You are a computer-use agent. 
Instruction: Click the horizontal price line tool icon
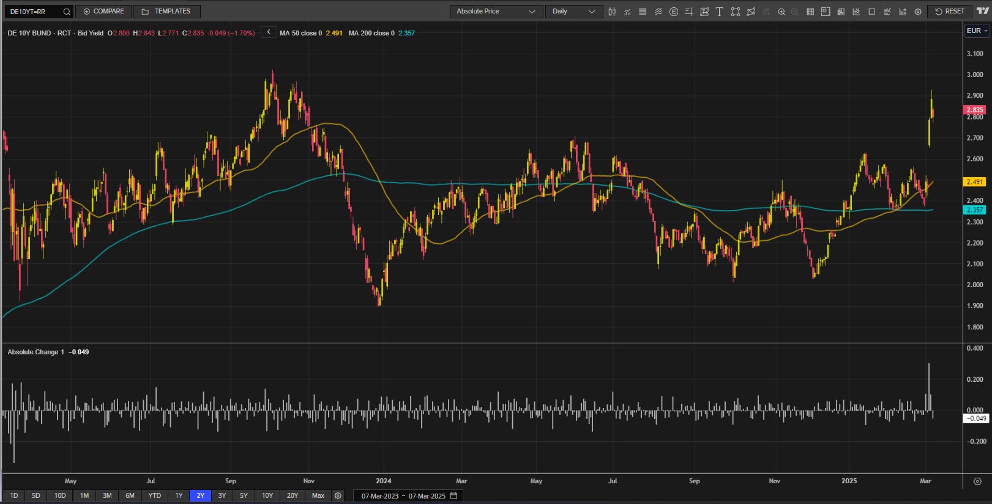(x=689, y=12)
